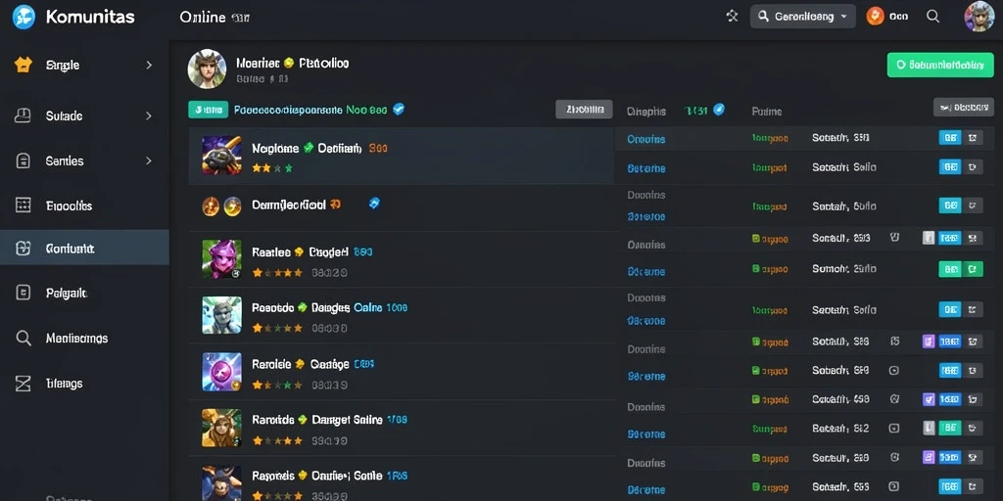Viewport: 1003px width, 501px height.
Task: Click the sidebar search magnifier icon
Action: [x=24, y=338]
